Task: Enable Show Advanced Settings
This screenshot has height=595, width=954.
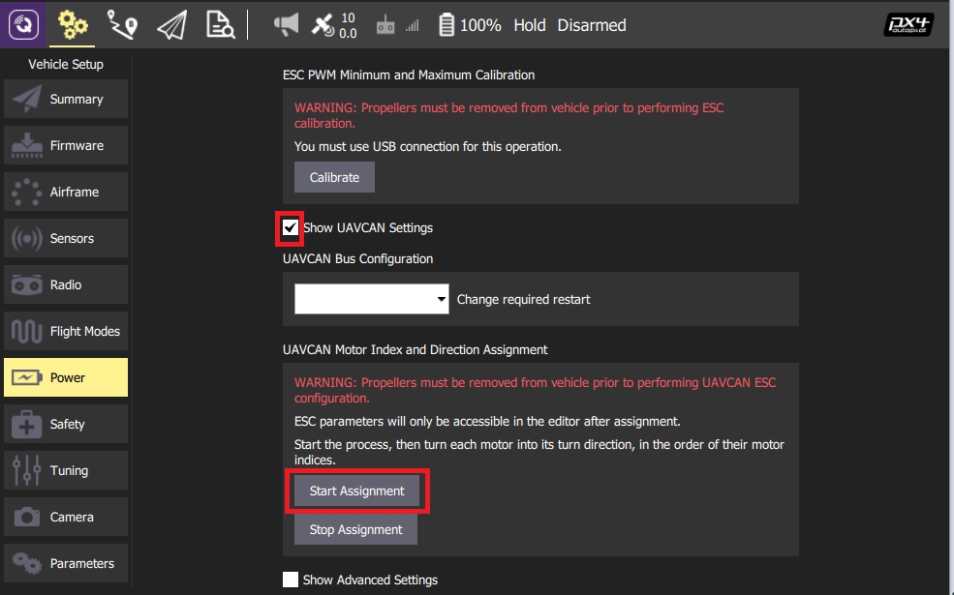Action: tap(291, 580)
